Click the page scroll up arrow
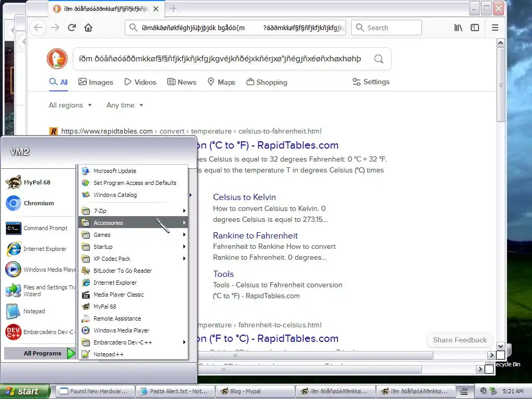The image size is (532, 399). 500,43
